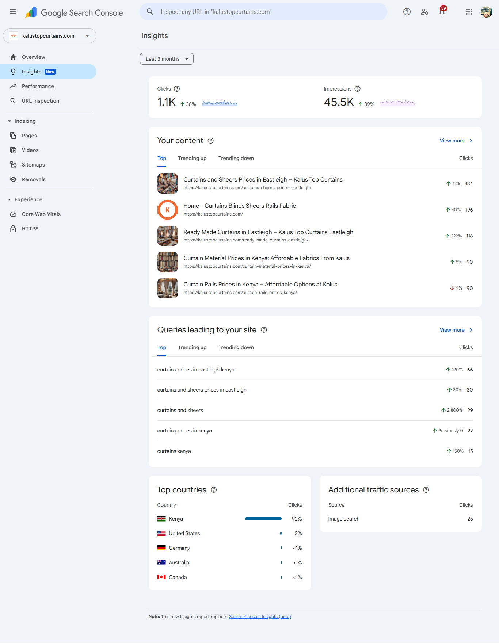499x644 pixels.
Task: Open the Last 3 months date range dropdown
Action: [167, 59]
